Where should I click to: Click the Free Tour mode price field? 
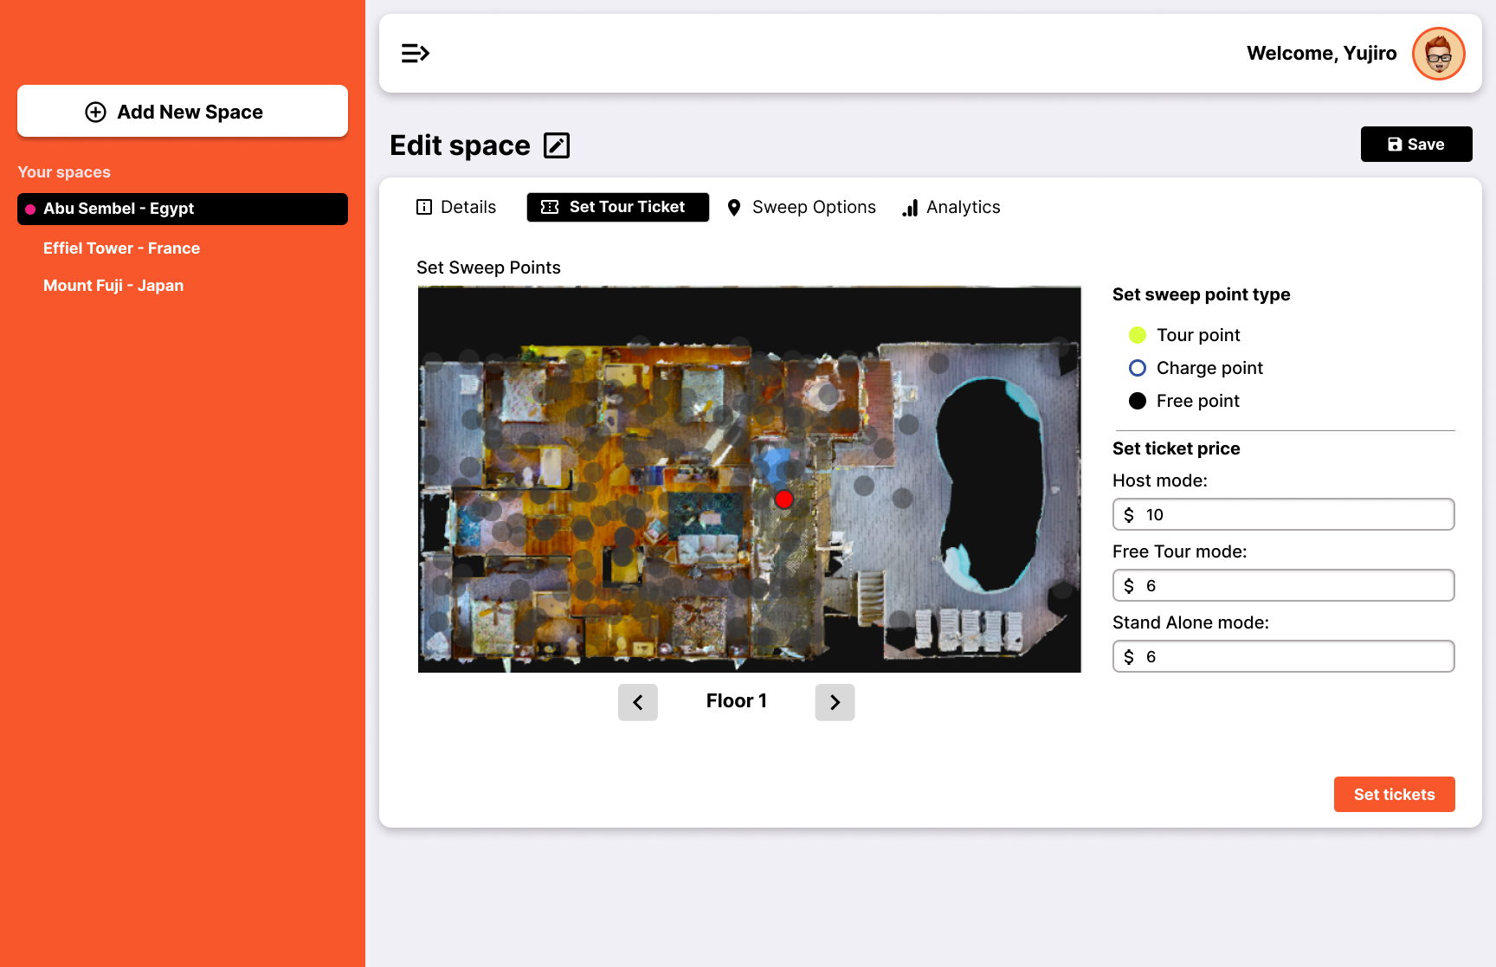pos(1283,585)
